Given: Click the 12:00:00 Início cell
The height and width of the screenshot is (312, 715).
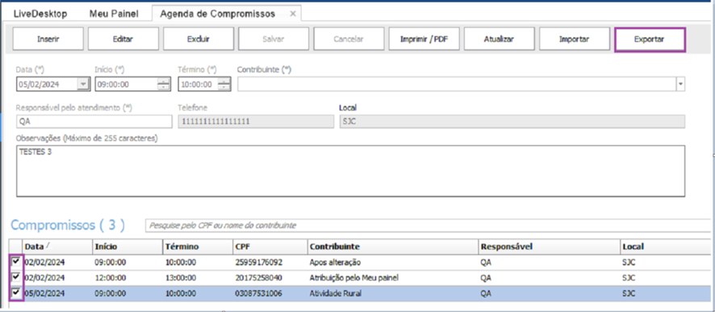Looking at the screenshot, I should (x=128, y=277).
